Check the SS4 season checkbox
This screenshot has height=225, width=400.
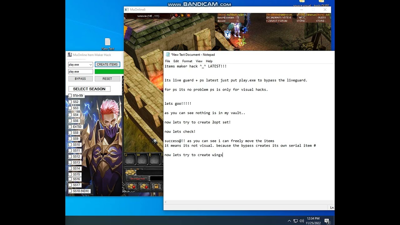tap(70, 115)
